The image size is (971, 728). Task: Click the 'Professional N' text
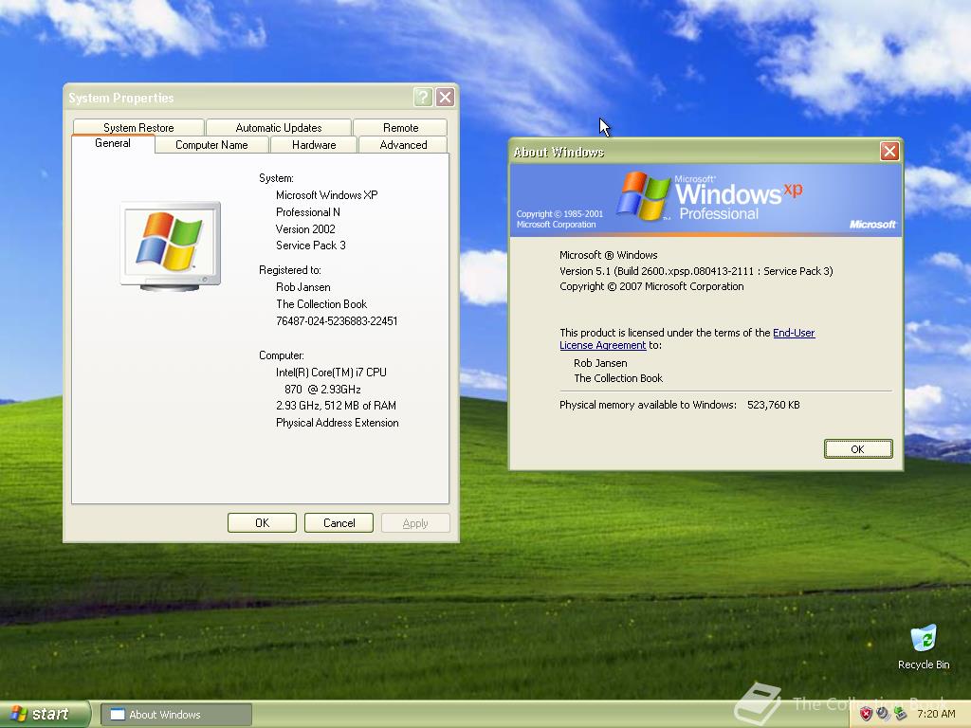(308, 212)
